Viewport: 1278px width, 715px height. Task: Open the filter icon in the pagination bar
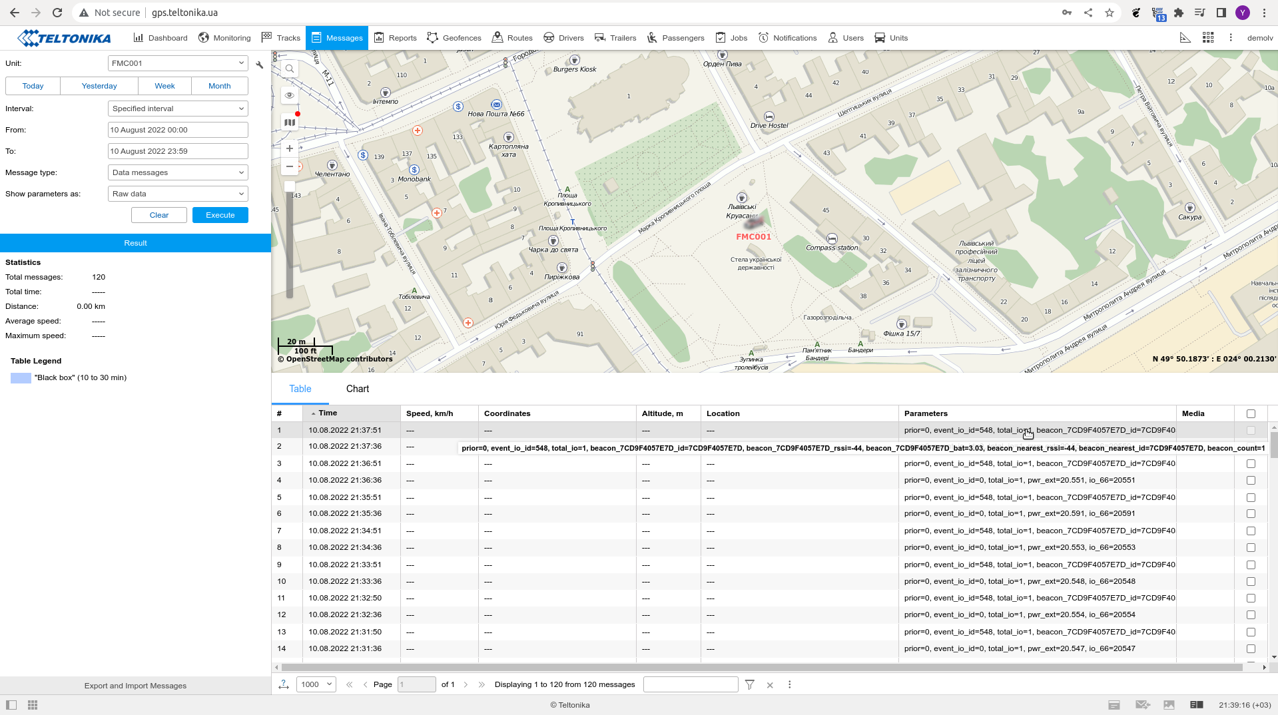pyautogui.click(x=749, y=684)
